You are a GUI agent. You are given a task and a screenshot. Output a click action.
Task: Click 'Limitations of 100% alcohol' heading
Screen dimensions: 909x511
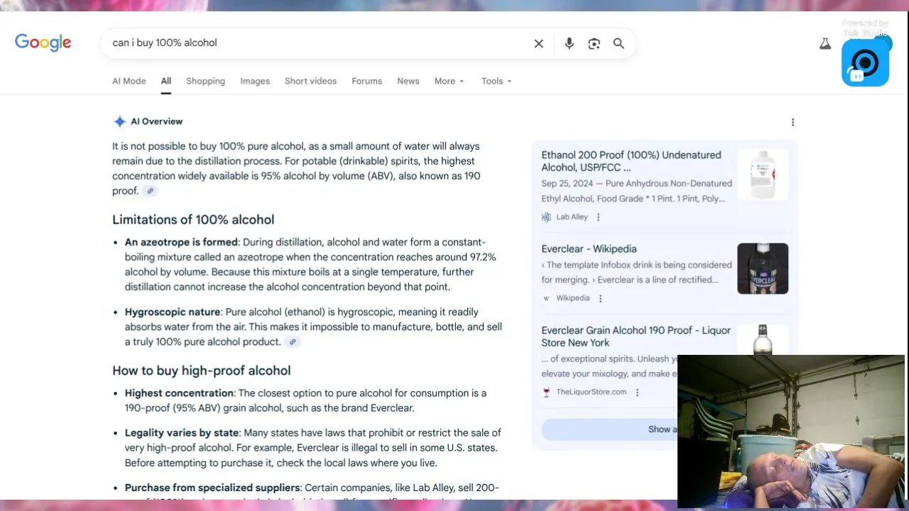tap(193, 220)
